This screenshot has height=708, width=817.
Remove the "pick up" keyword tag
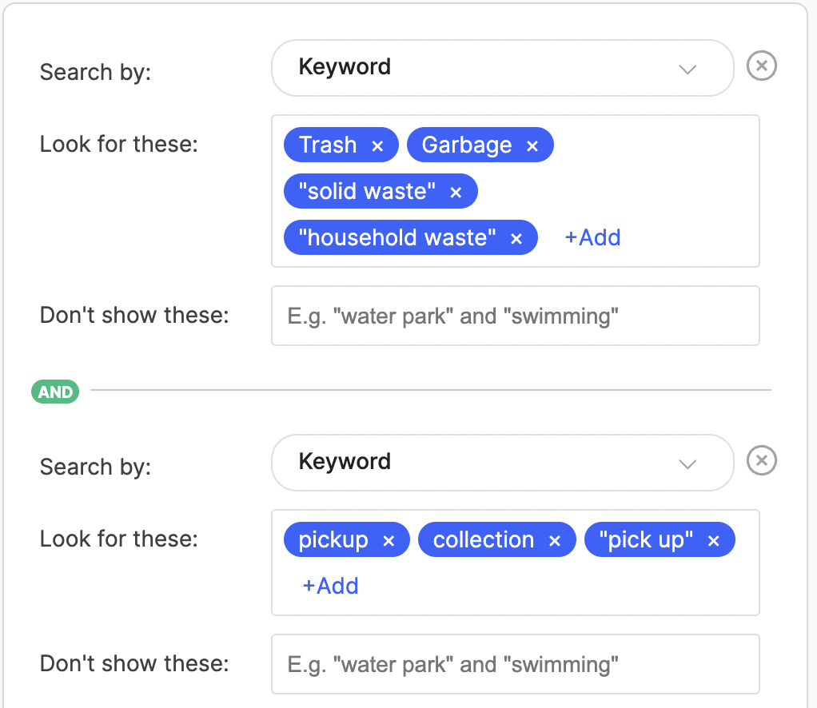pyautogui.click(x=713, y=541)
